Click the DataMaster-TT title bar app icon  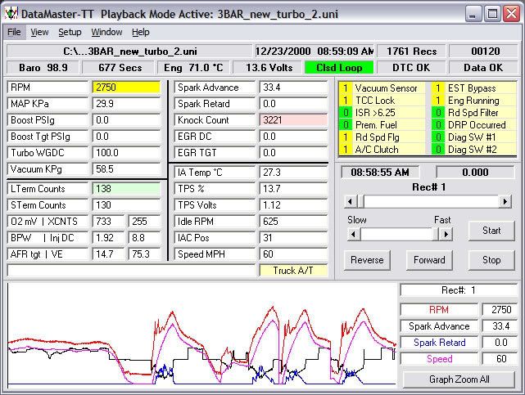point(11,14)
